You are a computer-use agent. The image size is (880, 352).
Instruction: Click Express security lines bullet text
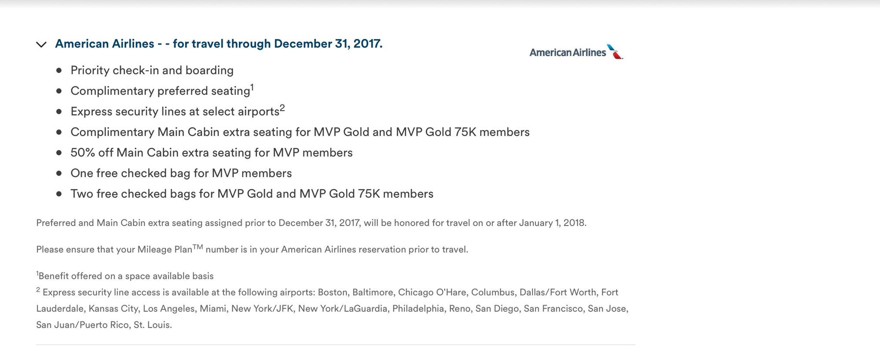click(175, 111)
